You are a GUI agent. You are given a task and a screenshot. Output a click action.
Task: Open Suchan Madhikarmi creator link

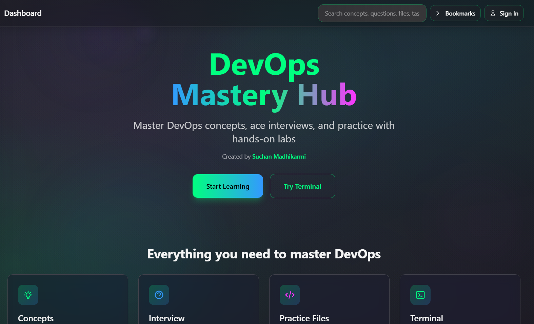tap(279, 157)
